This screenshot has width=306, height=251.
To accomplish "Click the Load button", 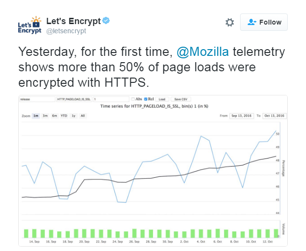I will coord(162,99).
